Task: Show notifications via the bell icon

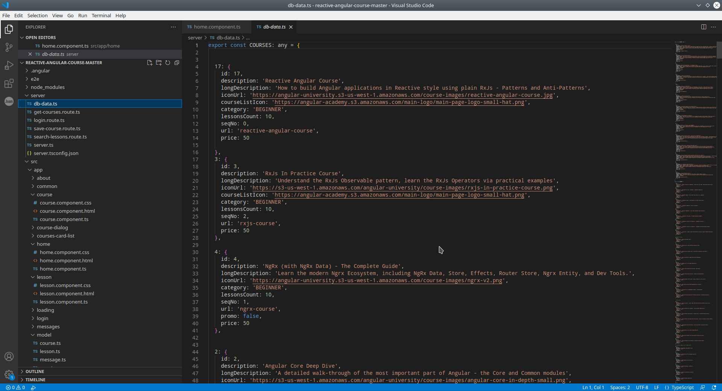Action: (714, 387)
